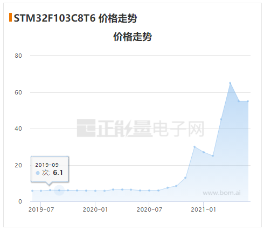Viewport: 264px width, 230px height.
Task: Click the '2020-01' x-axis label
Action: coord(95,209)
